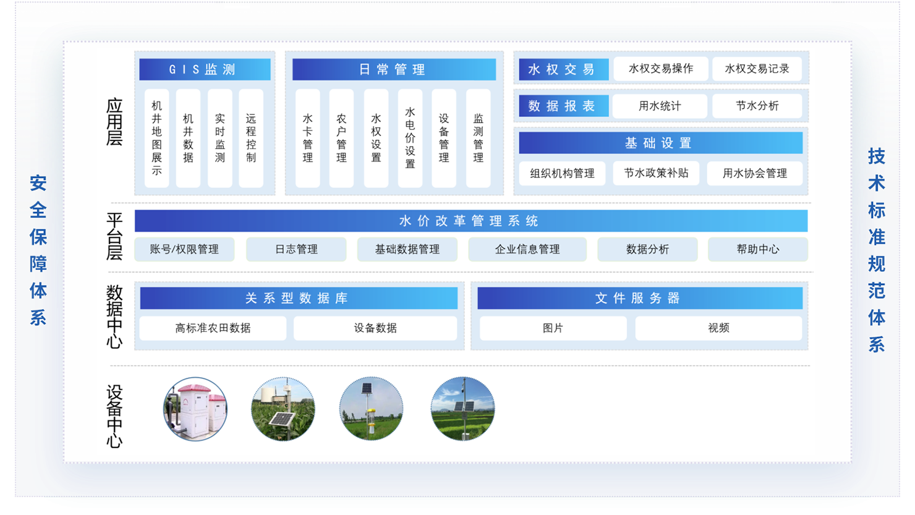This screenshot has width=915, height=515.
Task: Open 高标准农田数据 in the database panel
Action: (x=212, y=328)
